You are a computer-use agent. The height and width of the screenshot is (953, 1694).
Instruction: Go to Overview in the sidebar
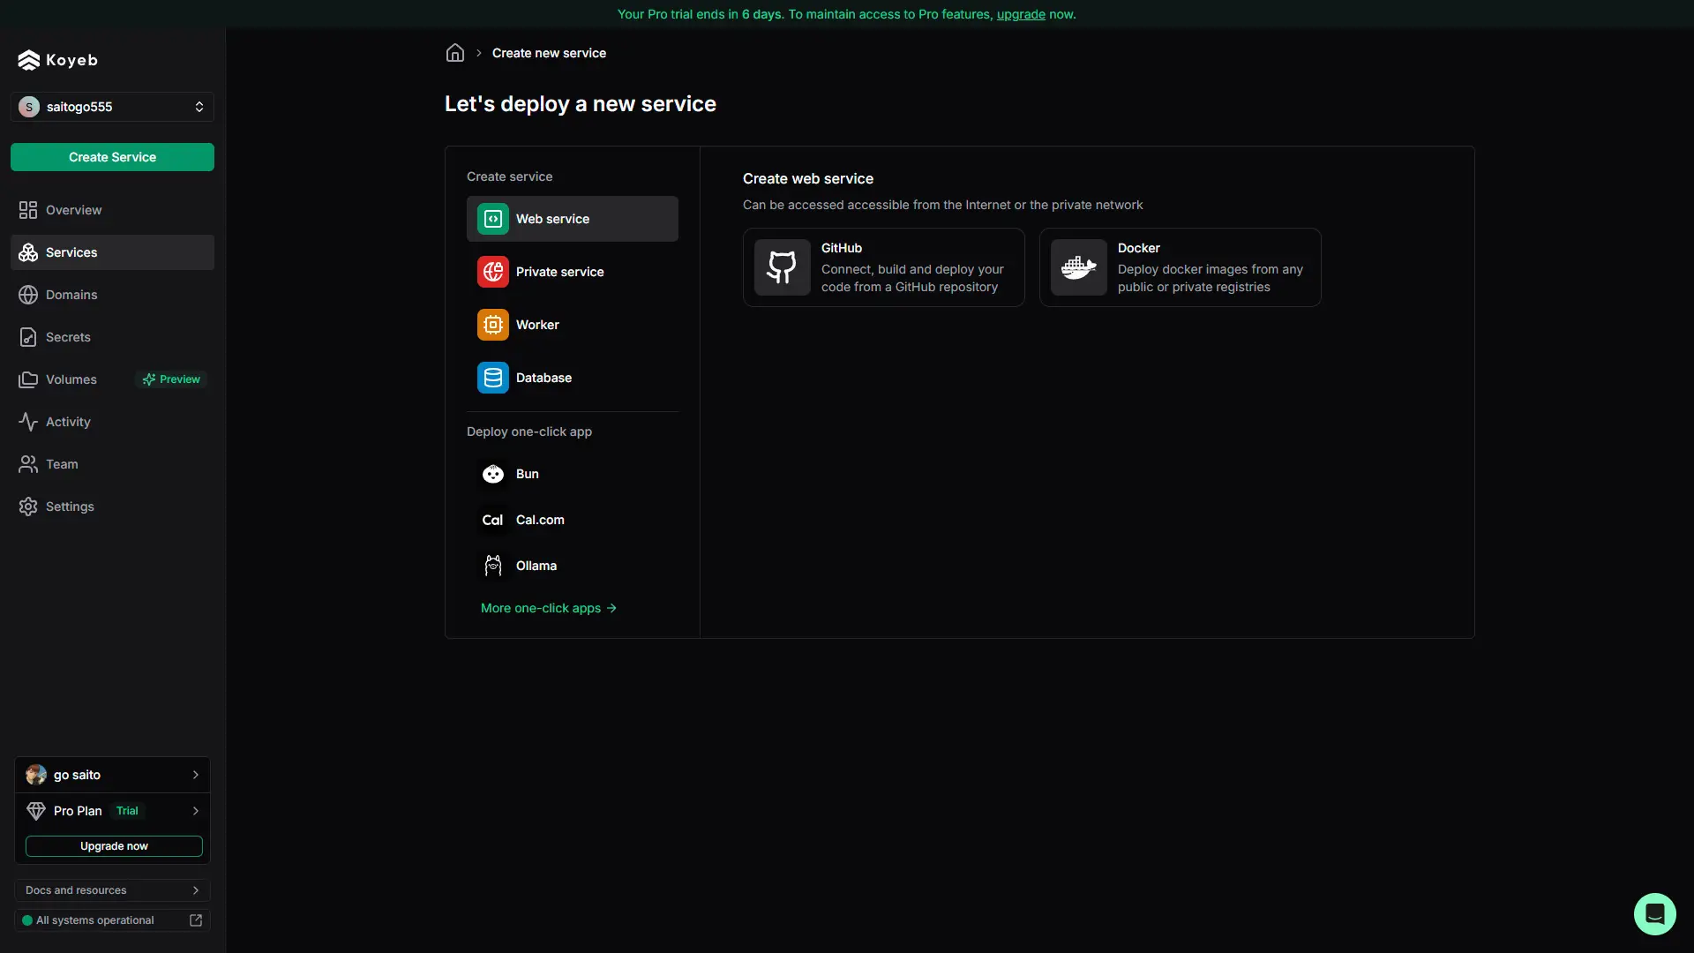coord(112,210)
